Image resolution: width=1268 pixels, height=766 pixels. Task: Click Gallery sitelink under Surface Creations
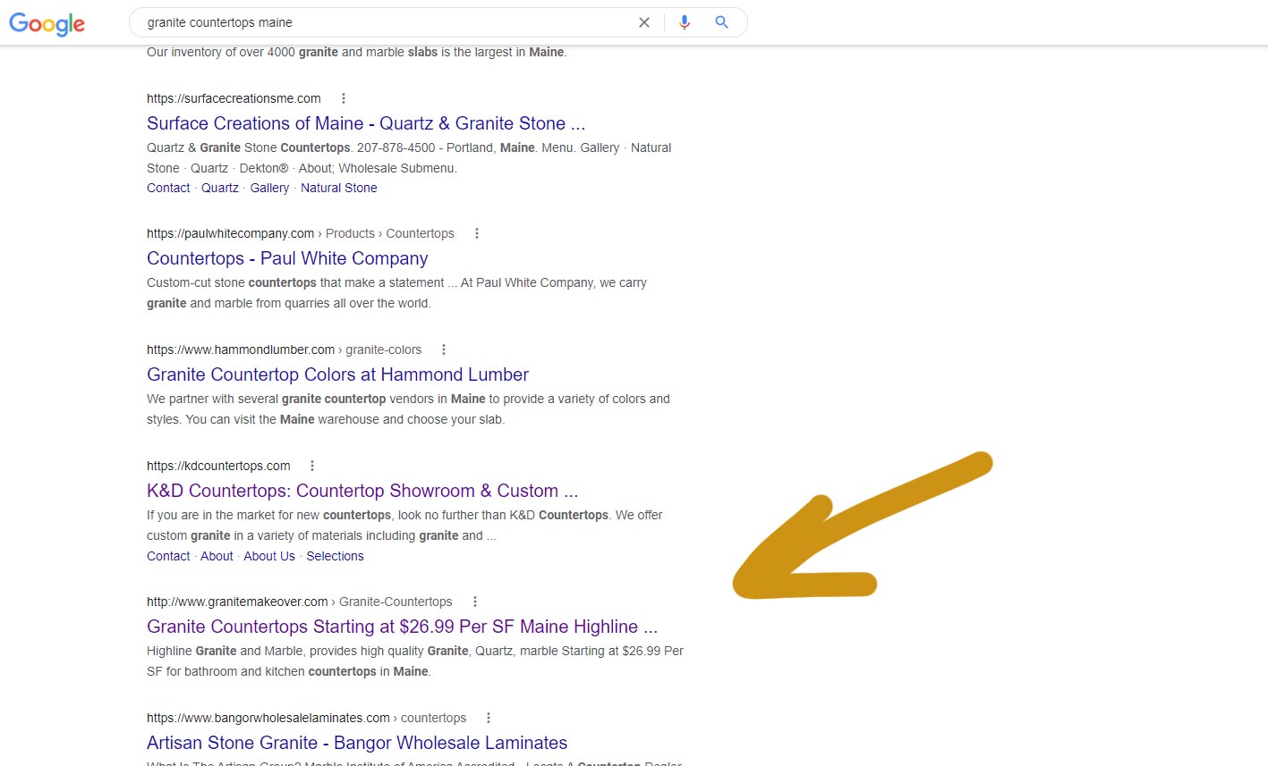(x=269, y=188)
